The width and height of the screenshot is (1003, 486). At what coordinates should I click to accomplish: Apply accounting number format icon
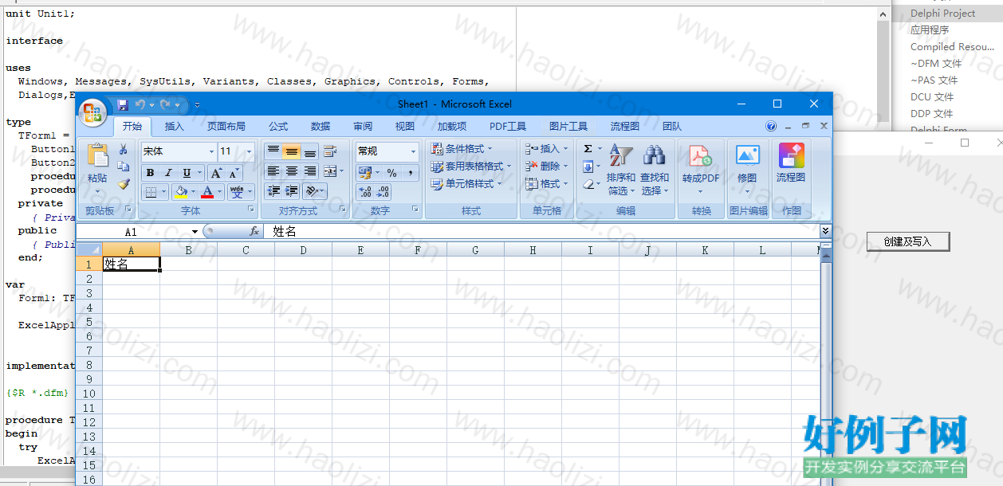pos(364,173)
